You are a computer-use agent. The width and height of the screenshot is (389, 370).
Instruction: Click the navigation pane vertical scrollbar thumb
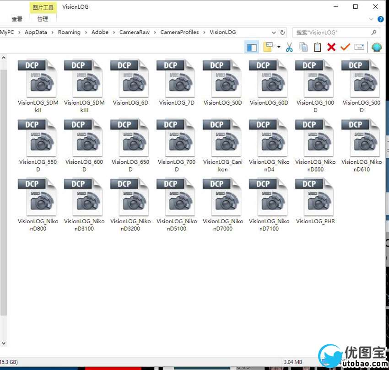(x=4, y=192)
